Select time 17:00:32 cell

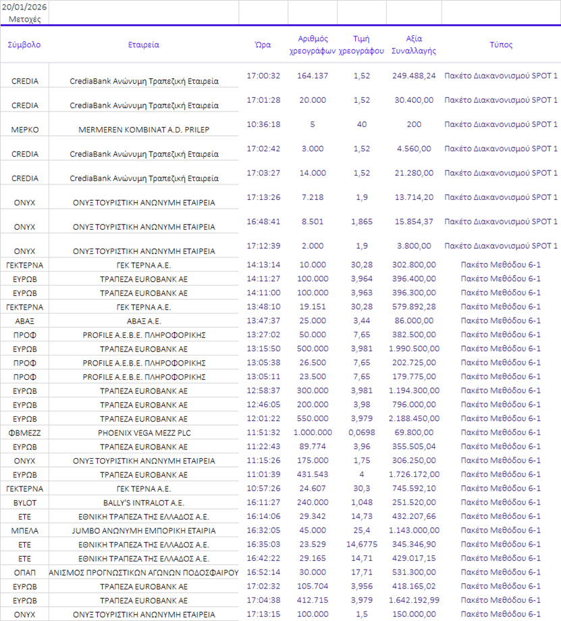click(263, 76)
